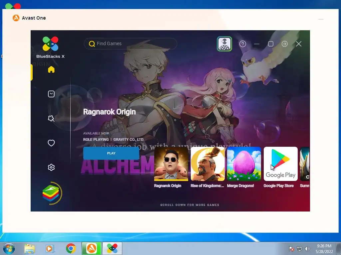Maximize the BlueStacks X window
Image resolution: width=341 pixels, height=255 pixels.
pyautogui.click(x=271, y=44)
